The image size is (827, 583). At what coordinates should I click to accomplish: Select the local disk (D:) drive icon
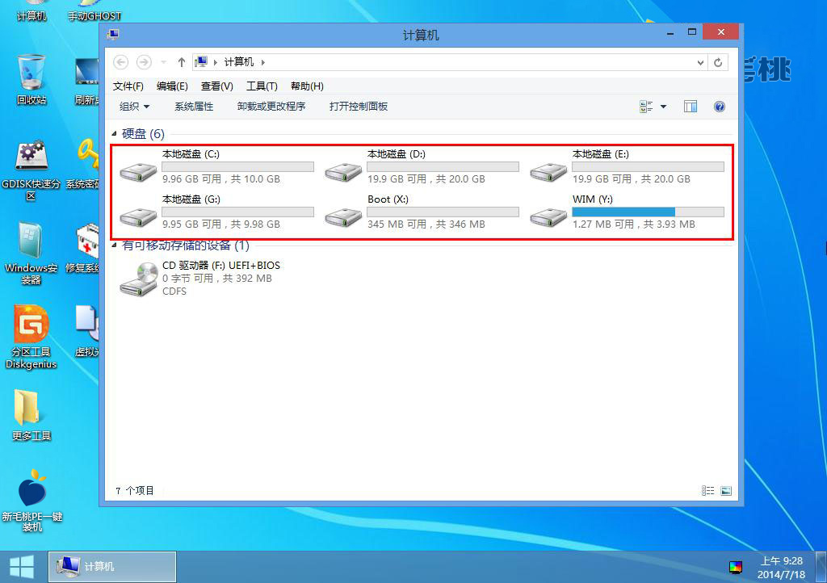click(343, 171)
